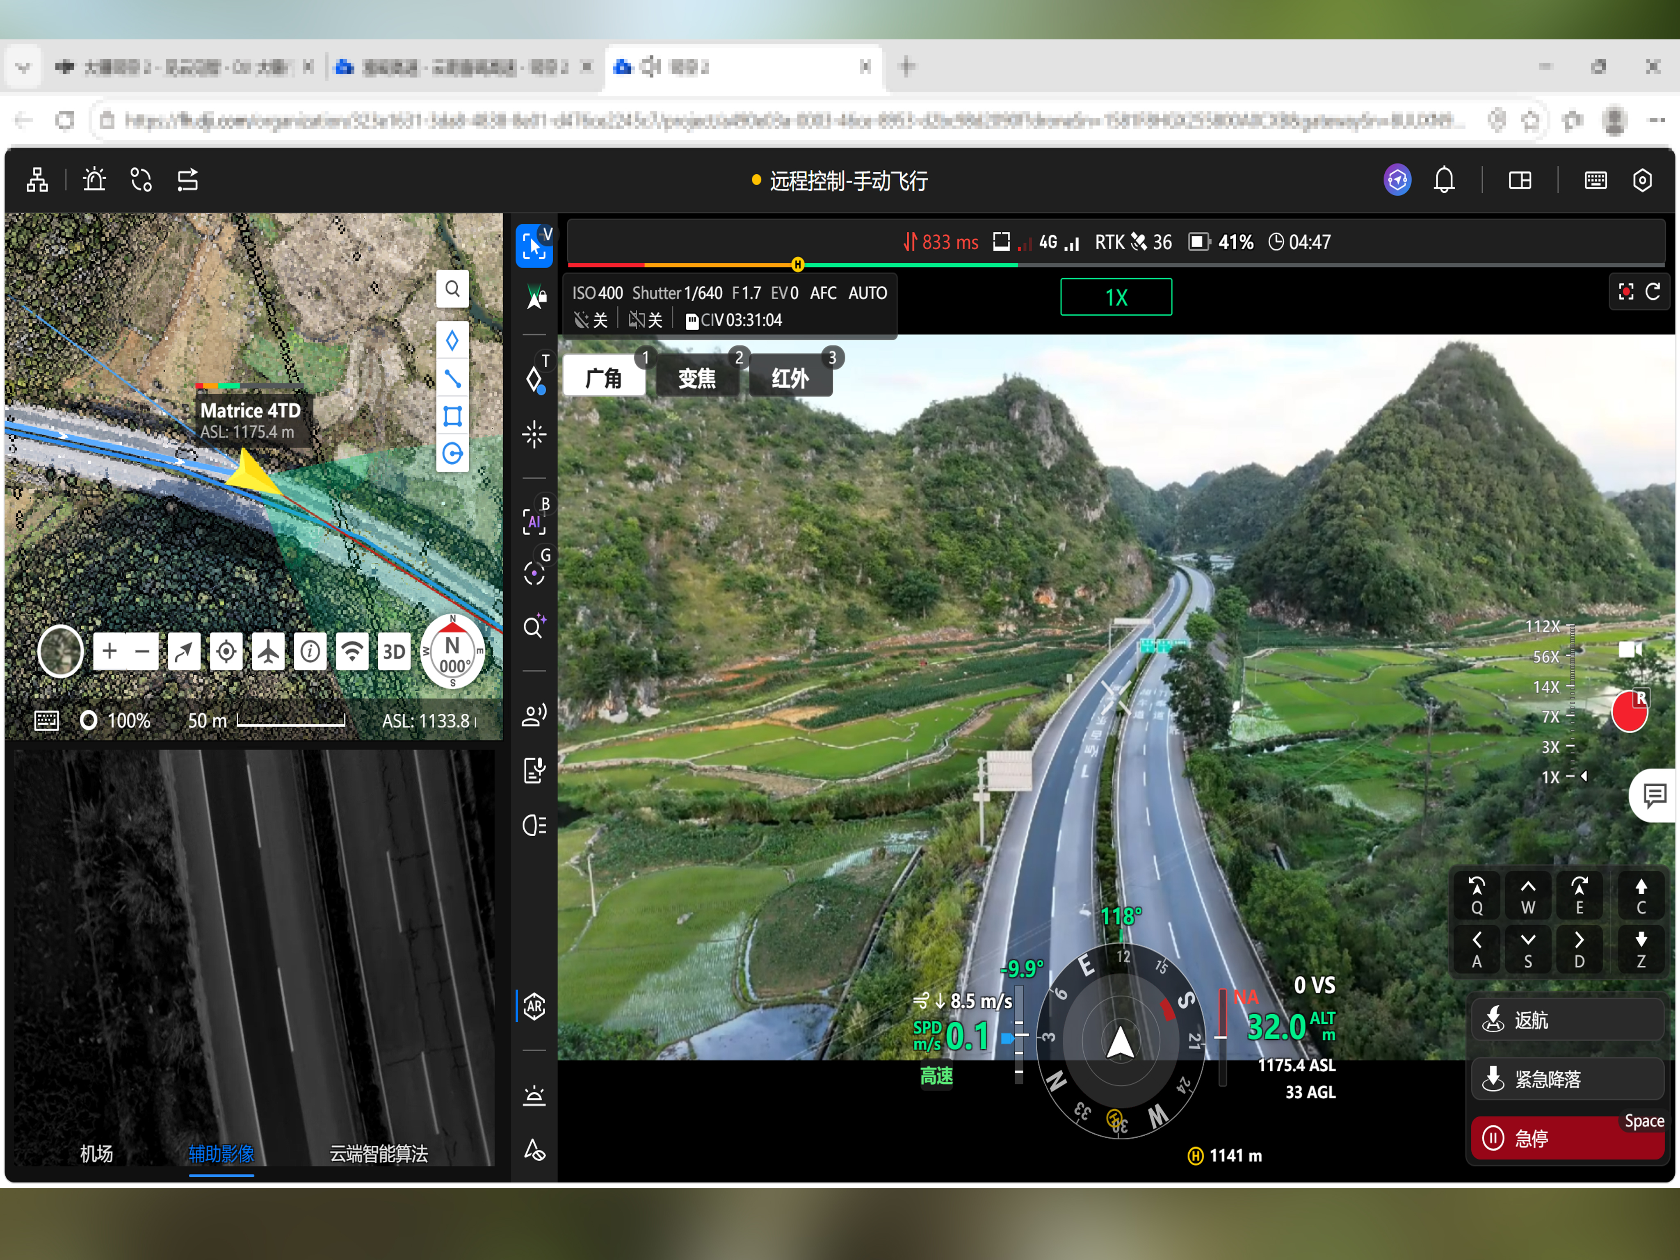
Task: Activate the smart search magnifier tool
Action: (534, 627)
